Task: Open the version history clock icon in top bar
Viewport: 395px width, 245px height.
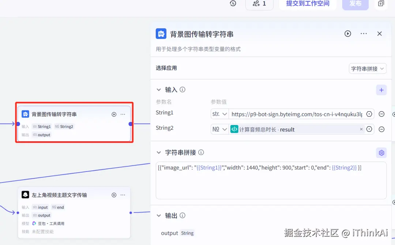Action: click(x=233, y=3)
